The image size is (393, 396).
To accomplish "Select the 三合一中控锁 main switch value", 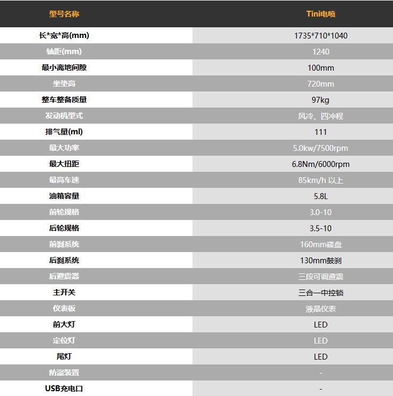I will click(x=321, y=293).
